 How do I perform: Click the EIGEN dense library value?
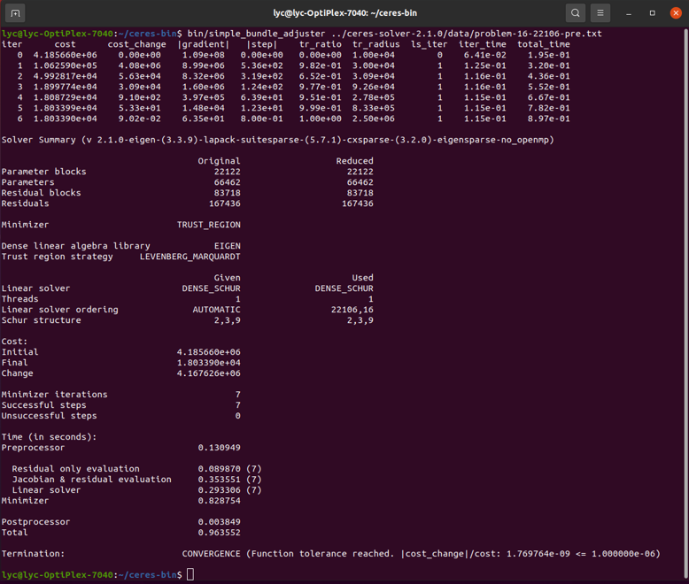click(x=228, y=246)
